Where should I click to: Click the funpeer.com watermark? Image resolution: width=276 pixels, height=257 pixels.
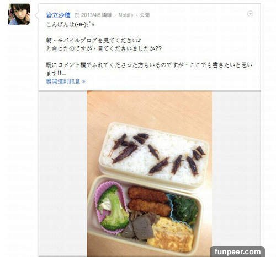point(237,251)
